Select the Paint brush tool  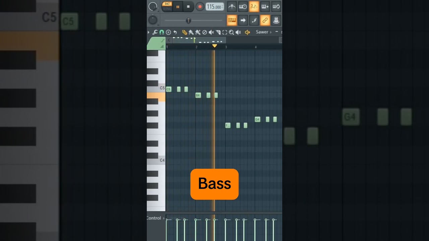coord(191,32)
